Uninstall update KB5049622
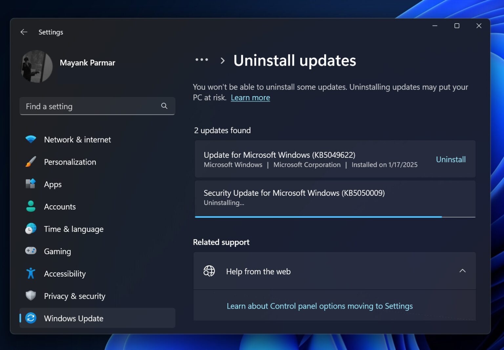 [451, 159]
